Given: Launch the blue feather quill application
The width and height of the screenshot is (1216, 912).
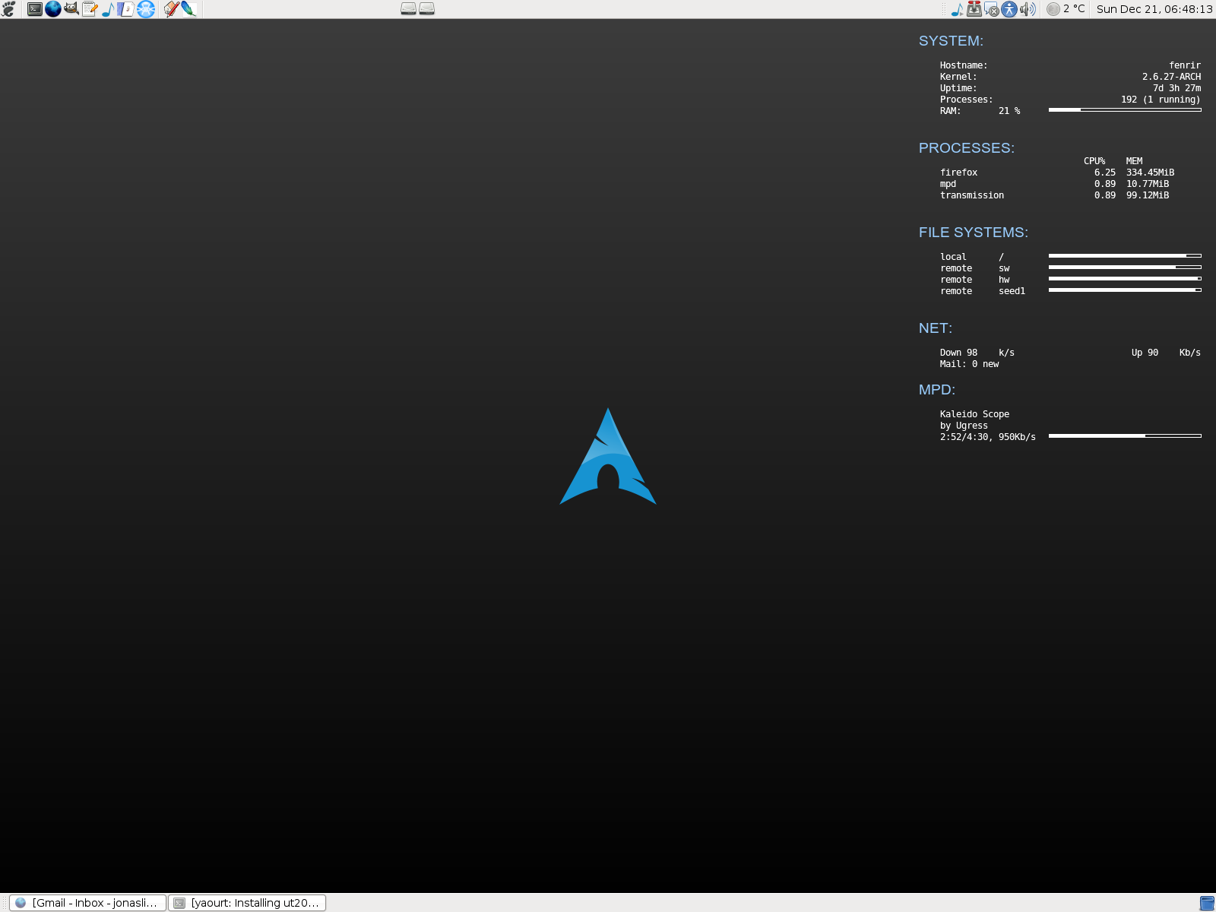Looking at the screenshot, I should (188, 9).
